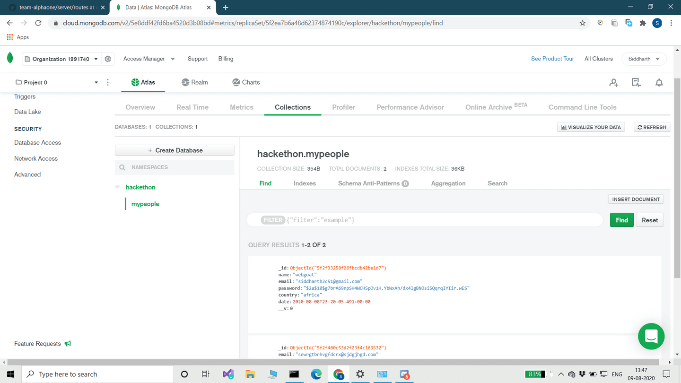This screenshot has height=383, width=681.
Task: Focus the Namespaces search box
Action: coord(175,167)
